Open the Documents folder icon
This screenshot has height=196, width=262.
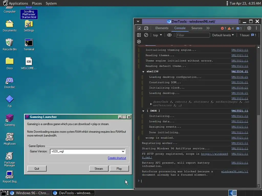click(x=9, y=26)
